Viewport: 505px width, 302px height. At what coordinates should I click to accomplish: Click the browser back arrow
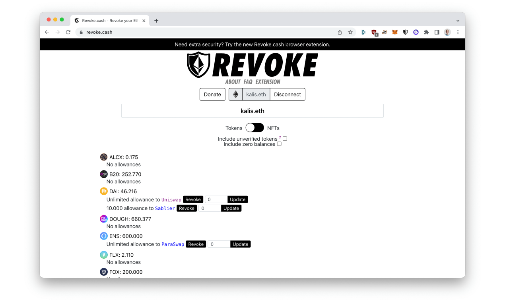pos(47,32)
